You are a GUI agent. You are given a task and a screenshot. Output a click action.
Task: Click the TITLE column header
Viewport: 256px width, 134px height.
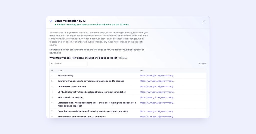point(60,70)
